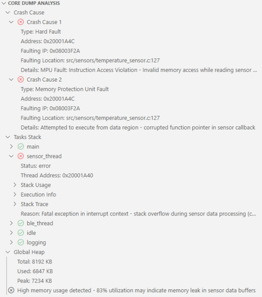This screenshot has width=262, height=297.
Task: Expand the Execution Info node
Action: pyautogui.click(x=15, y=194)
